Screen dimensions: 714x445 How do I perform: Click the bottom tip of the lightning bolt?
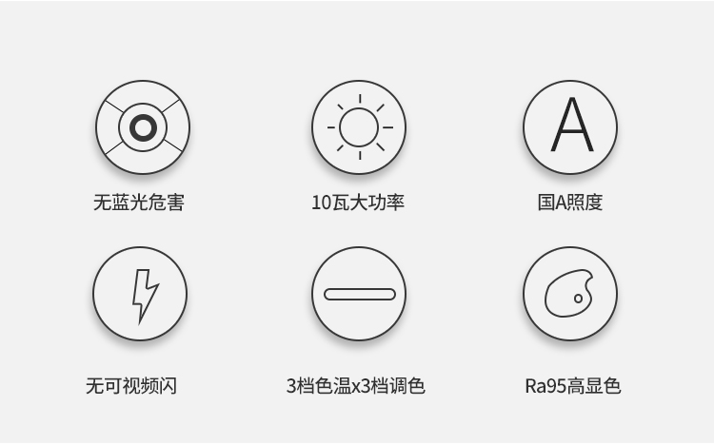[x=140, y=320]
